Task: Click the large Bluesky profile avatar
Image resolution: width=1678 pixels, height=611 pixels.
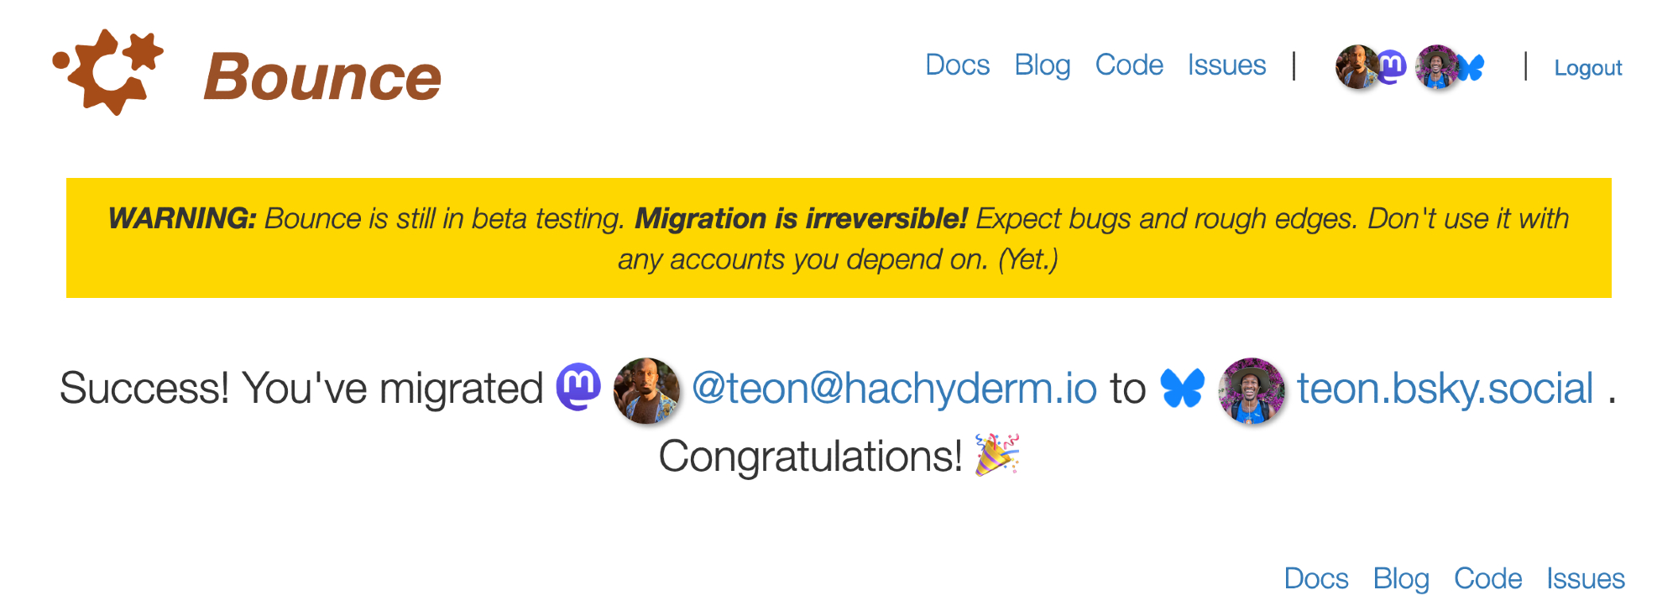Action: pos(1251,390)
